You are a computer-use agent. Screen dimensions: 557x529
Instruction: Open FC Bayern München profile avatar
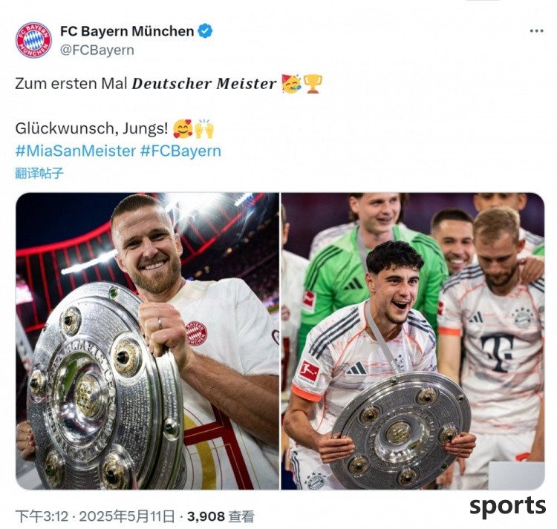[33, 40]
